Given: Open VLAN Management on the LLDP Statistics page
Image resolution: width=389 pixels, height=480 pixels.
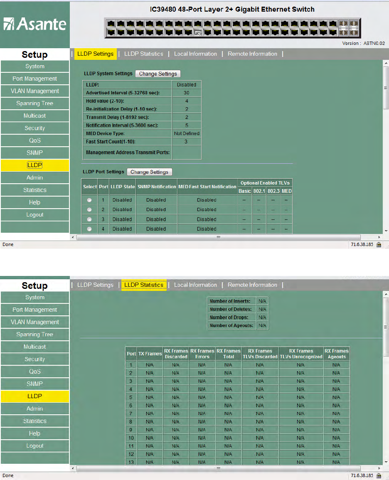Looking at the screenshot, I should coord(35,322).
